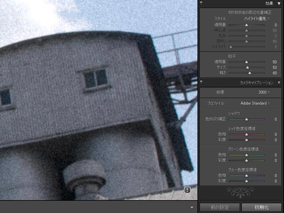Click the サイズ label in grain section
The image size is (284, 213).
[222, 67]
